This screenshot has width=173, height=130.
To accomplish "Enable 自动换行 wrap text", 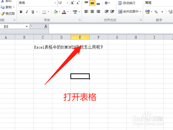I will 127,3.
